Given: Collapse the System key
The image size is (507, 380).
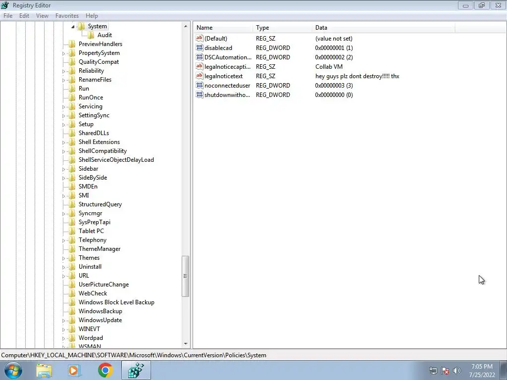Looking at the screenshot, I should [73, 27].
